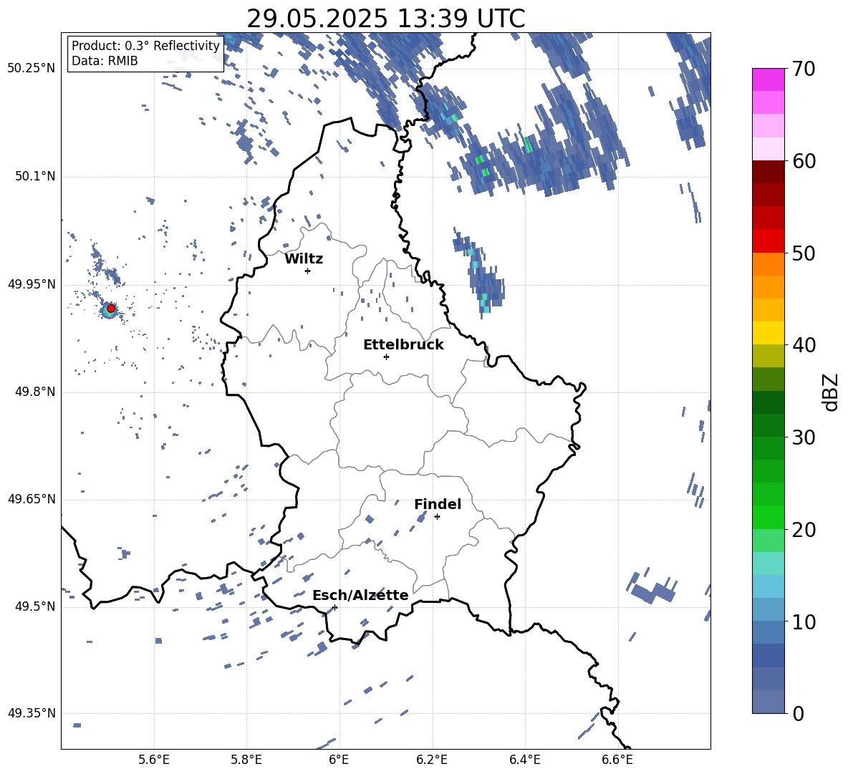
Task: Click the 49.5°N latitude label
Action: (x=35, y=606)
